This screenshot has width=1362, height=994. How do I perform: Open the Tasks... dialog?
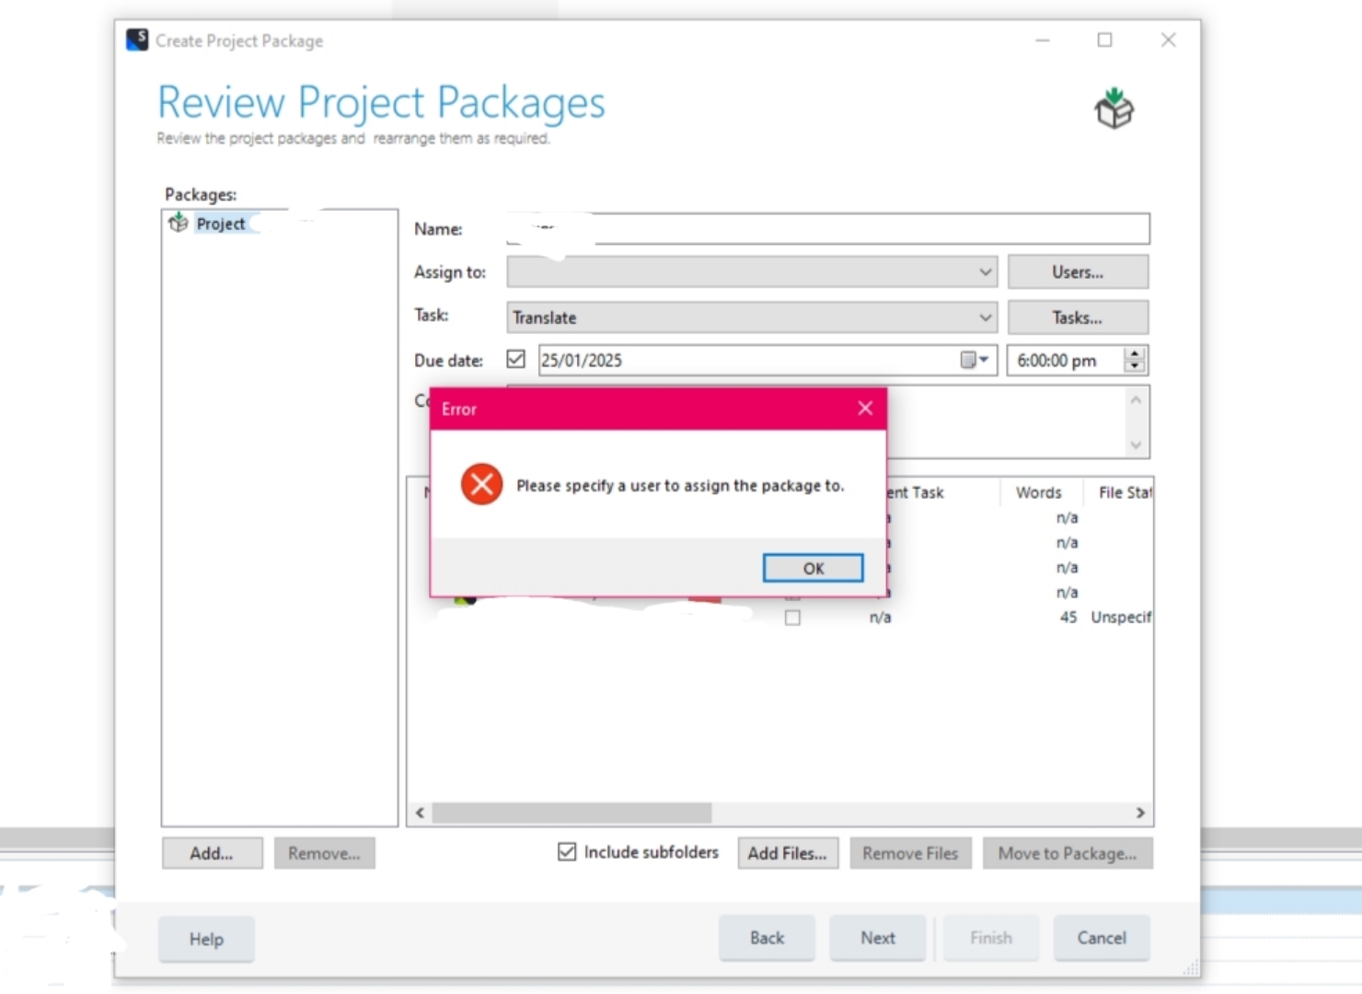pos(1078,318)
